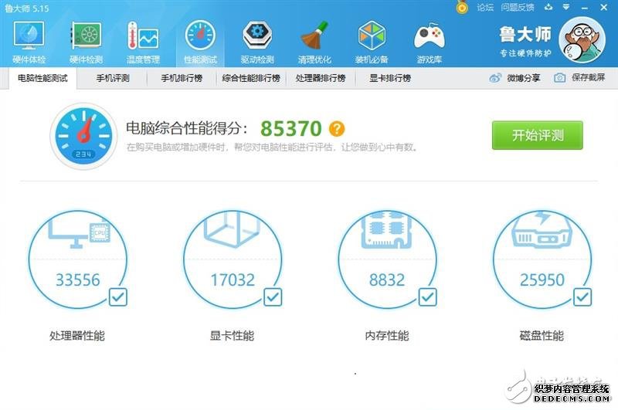
Task: Click 电脑综合性能得分 heading
Action: coord(187,128)
